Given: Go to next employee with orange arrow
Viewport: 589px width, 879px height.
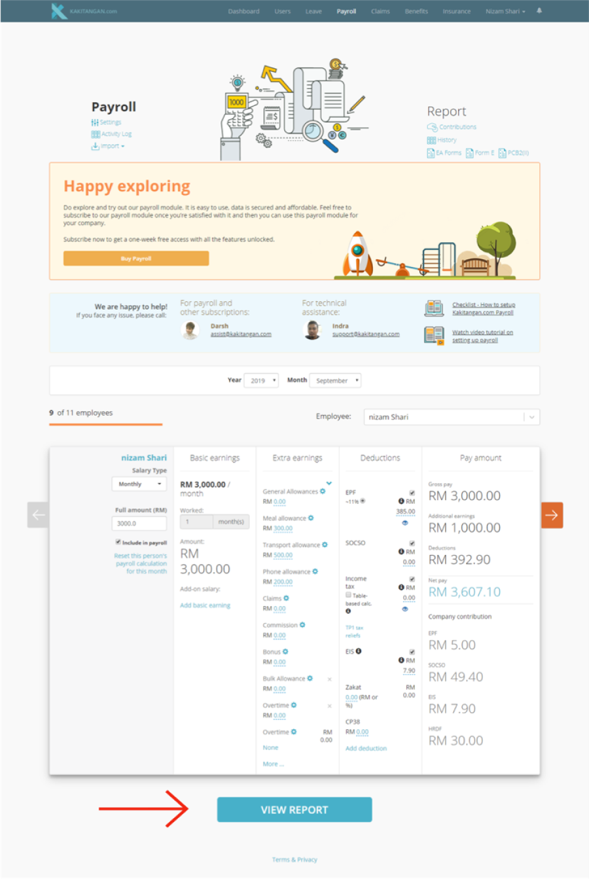Looking at the screenshot, I should [552, 515].
